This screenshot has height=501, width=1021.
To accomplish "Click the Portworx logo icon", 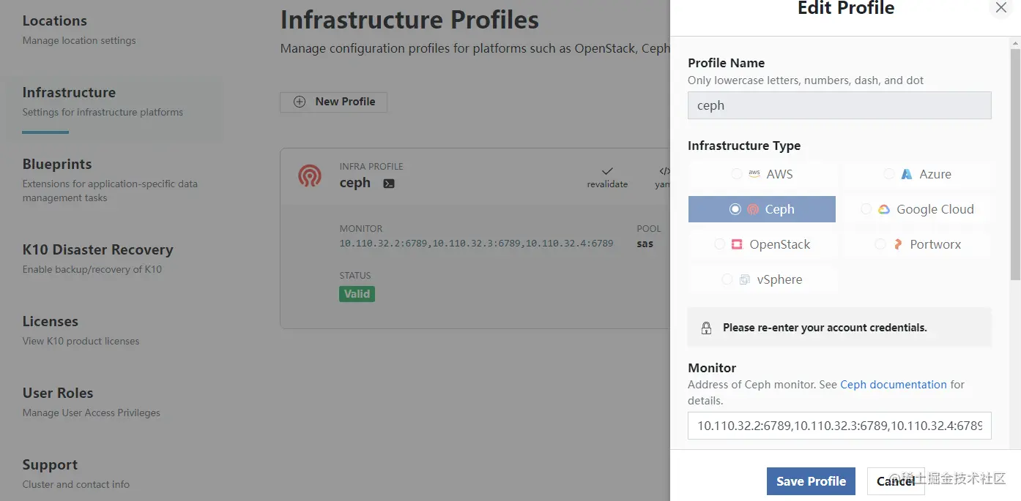I will pyautogui.click(x=898, y=244).
